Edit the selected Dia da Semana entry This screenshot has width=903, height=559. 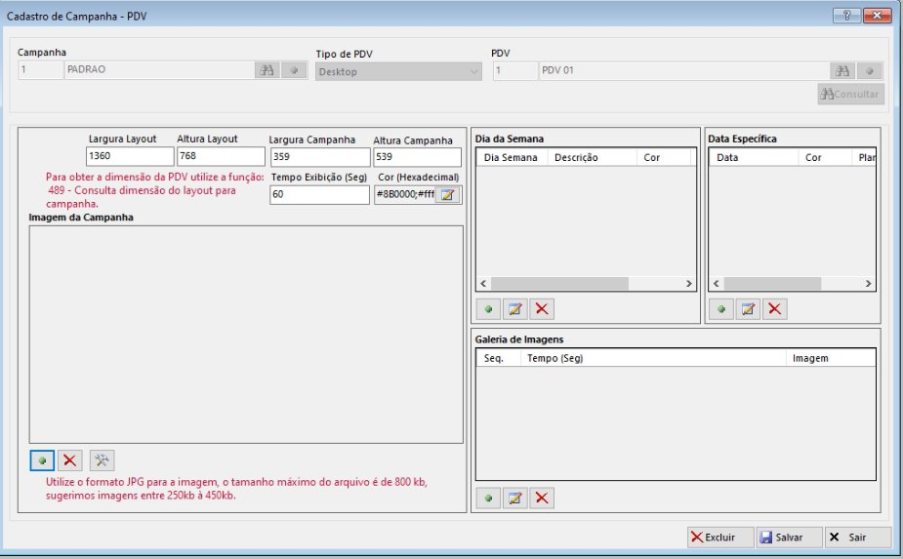point(515,308)
